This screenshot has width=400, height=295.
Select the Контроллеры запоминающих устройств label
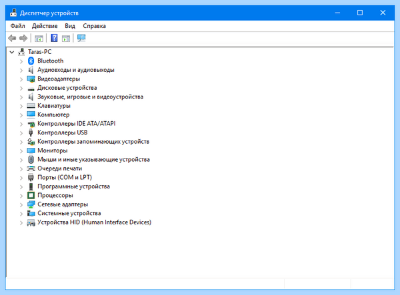(x=93, y=142)
